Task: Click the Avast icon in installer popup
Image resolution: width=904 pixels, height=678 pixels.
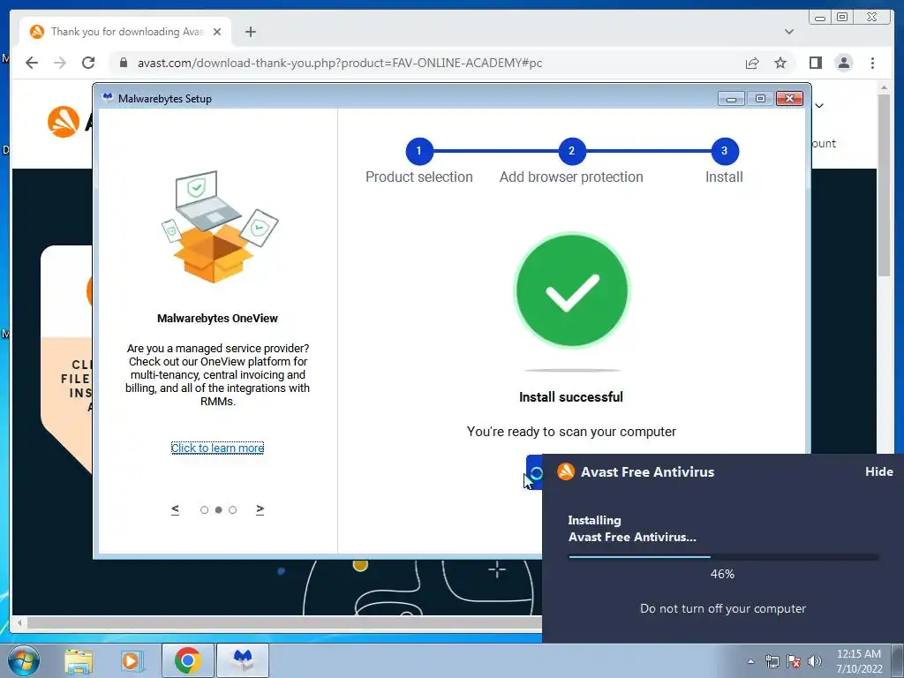Action: point(566,471)
